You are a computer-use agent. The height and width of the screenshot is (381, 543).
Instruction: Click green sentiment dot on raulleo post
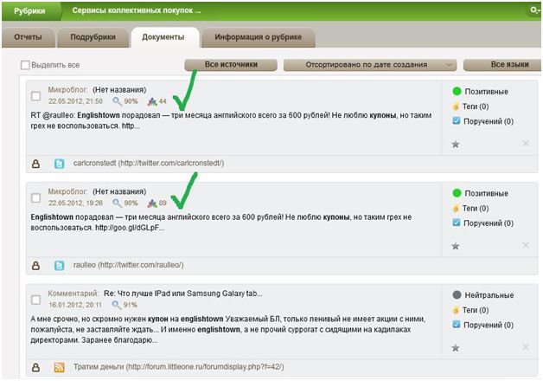click(x=457, y=193)
